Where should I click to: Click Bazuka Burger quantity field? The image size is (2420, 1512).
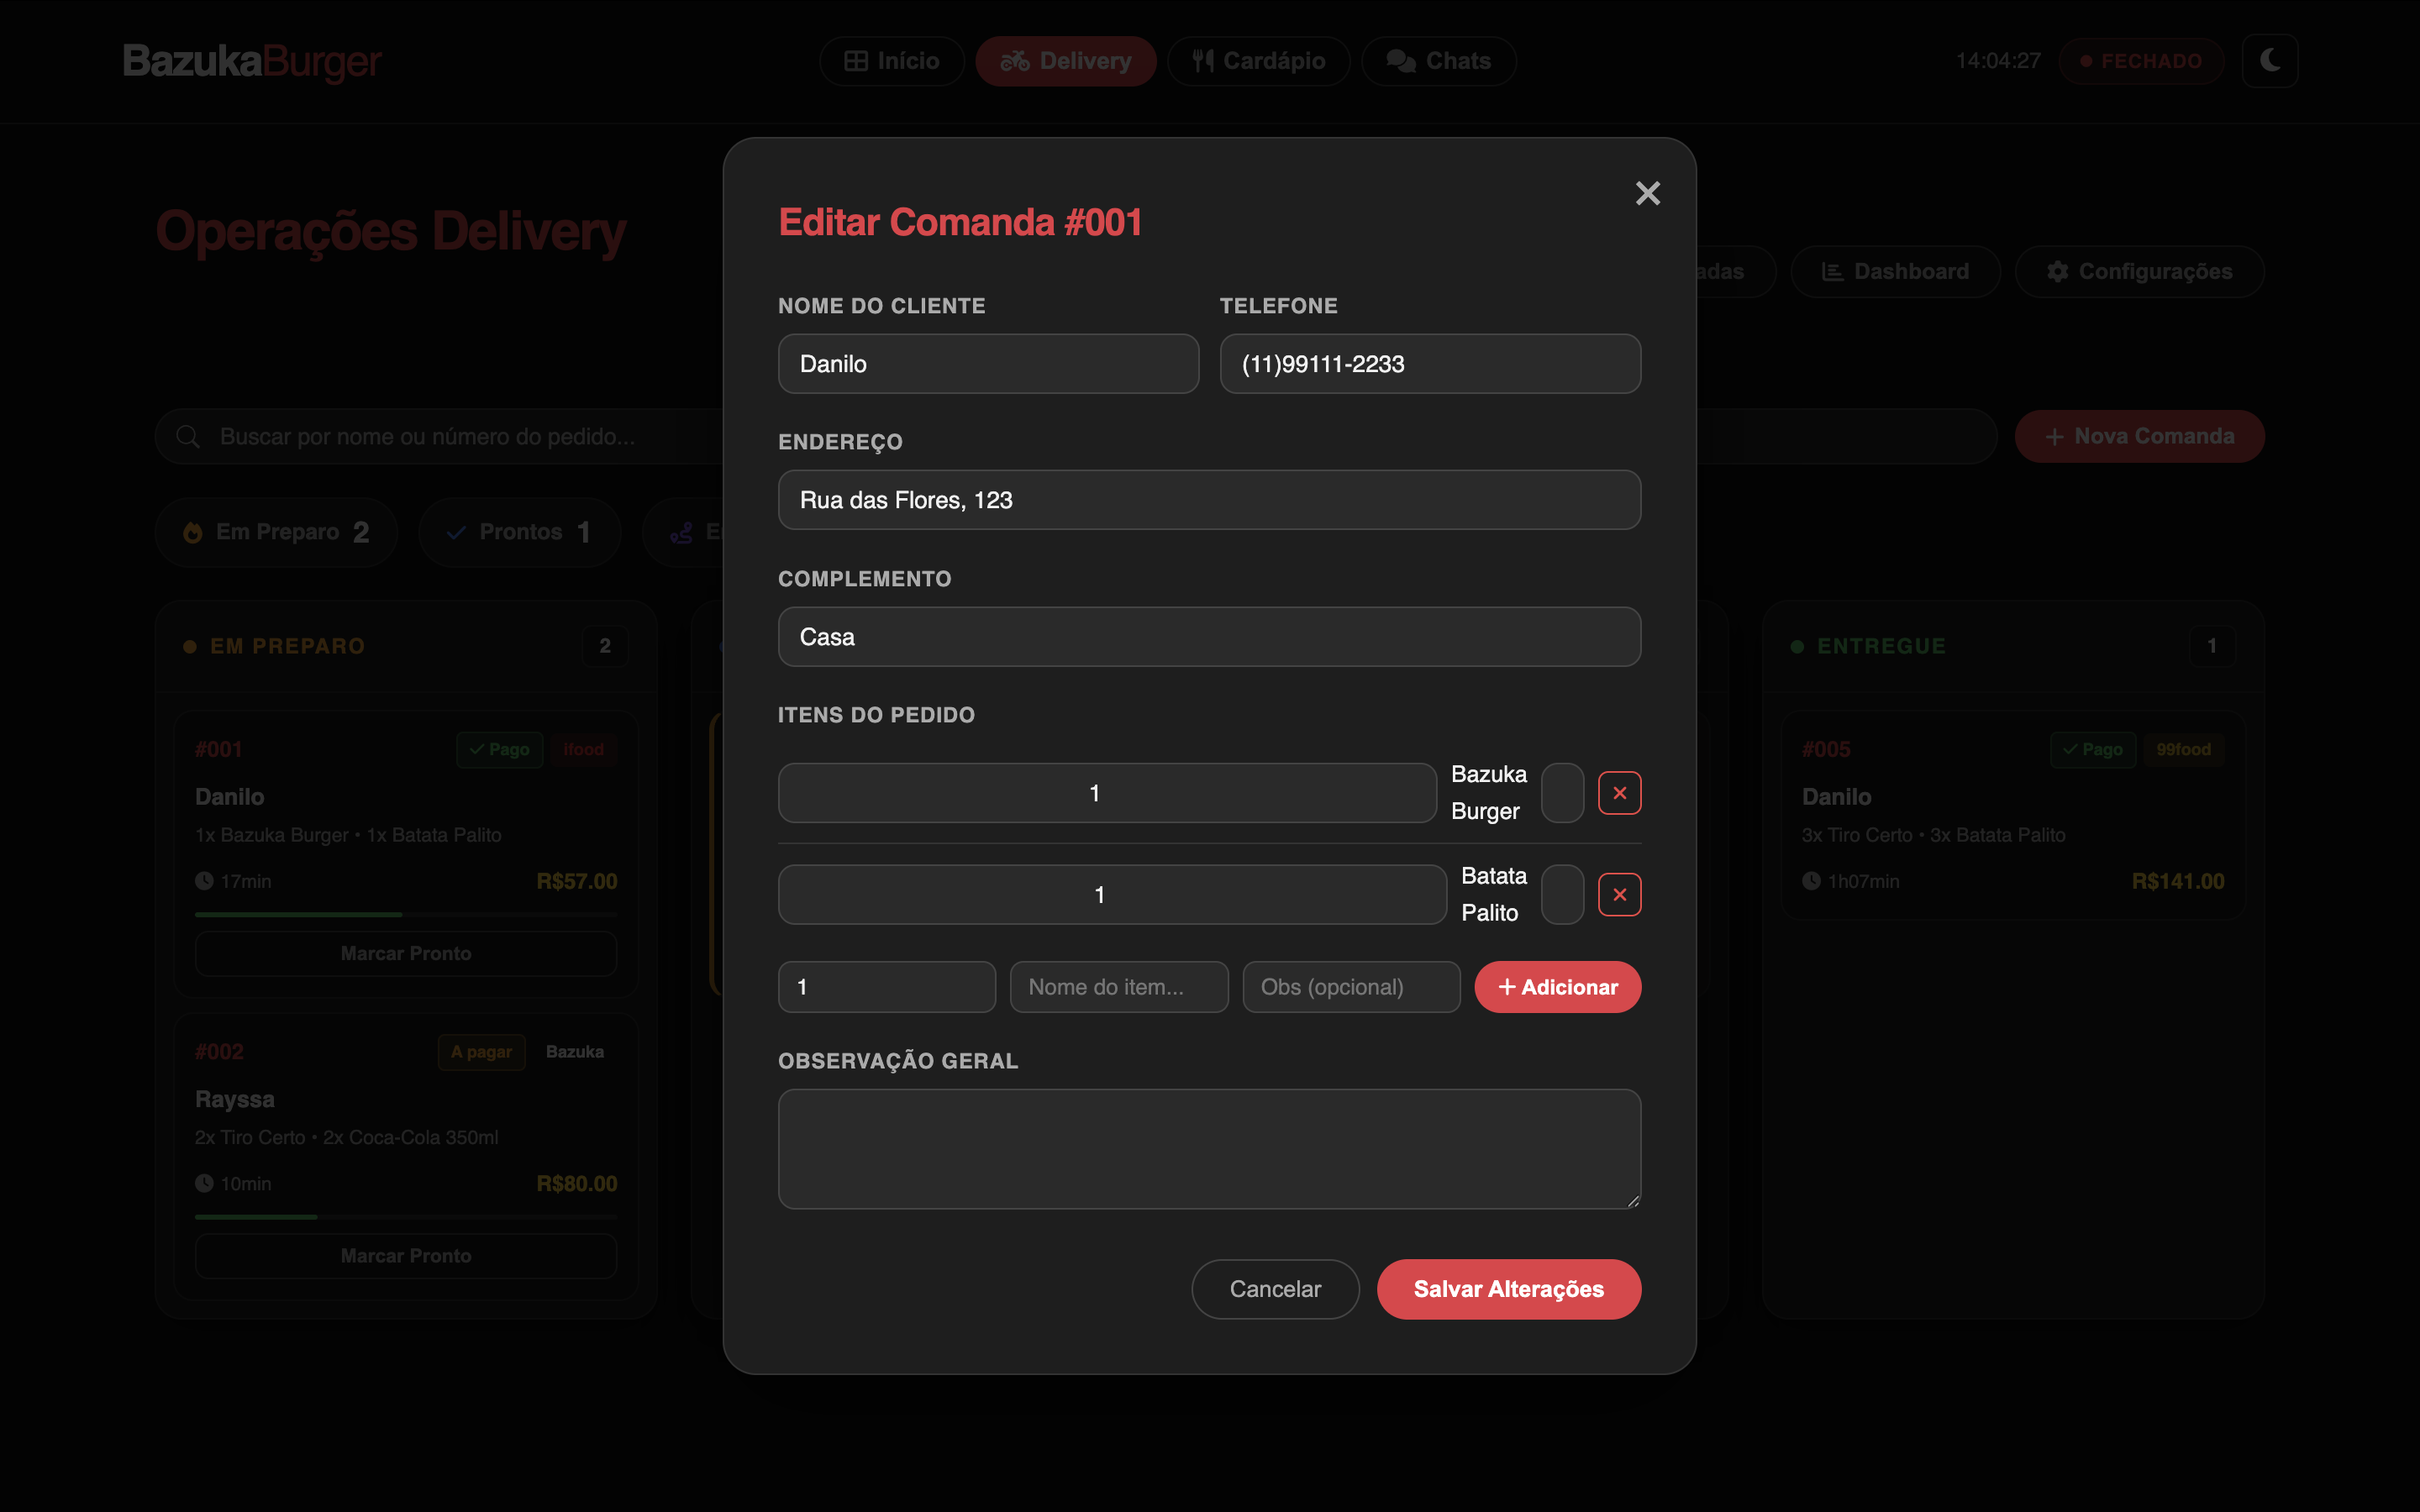point(1107,793)
